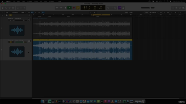Open the Window menu

(51, 1)
